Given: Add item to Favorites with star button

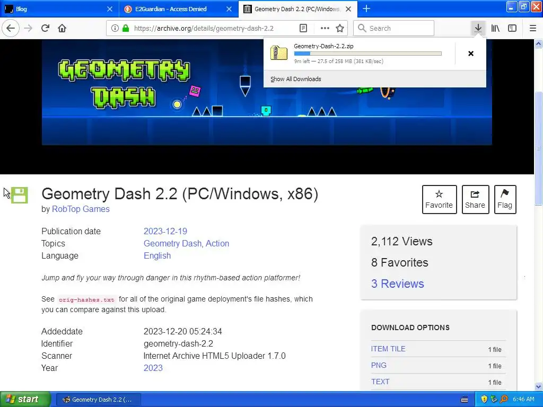Looking at the screenshot, I should (439, 199).
